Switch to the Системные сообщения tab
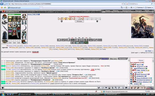Viewport: 155px width, 96px height. click(x=91, y=59)
